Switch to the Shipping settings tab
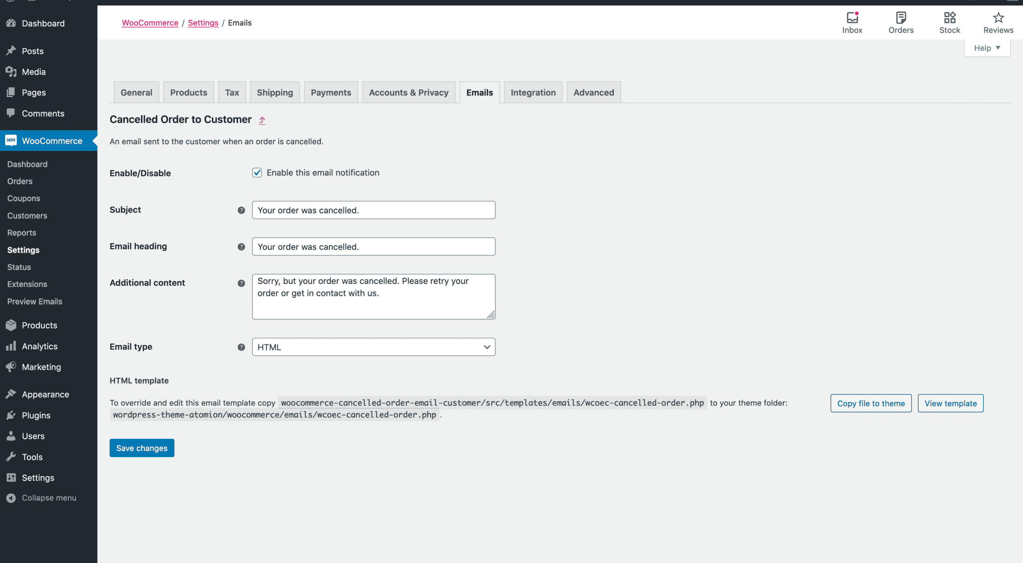The width and height of the screenshot is (1023, 563). [x=275, y=93]
